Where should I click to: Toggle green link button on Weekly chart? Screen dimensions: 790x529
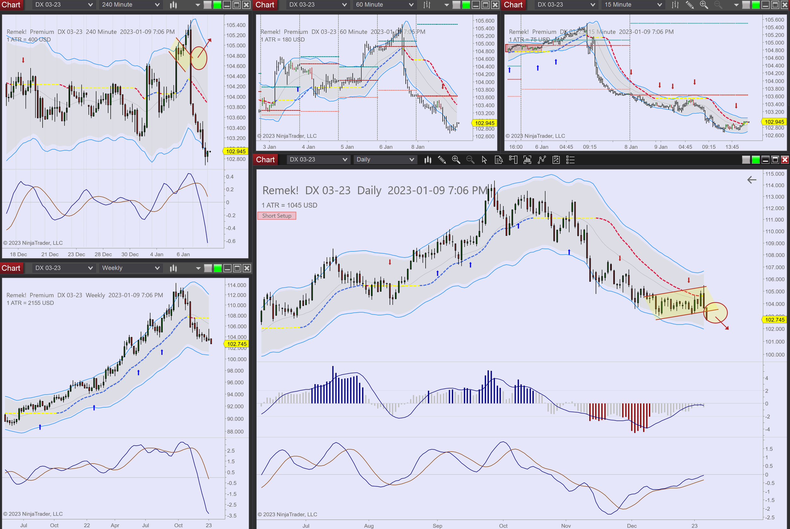click(x=218, y=268)
